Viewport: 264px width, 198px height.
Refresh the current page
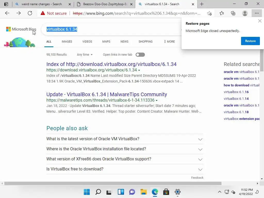(30, 13)
